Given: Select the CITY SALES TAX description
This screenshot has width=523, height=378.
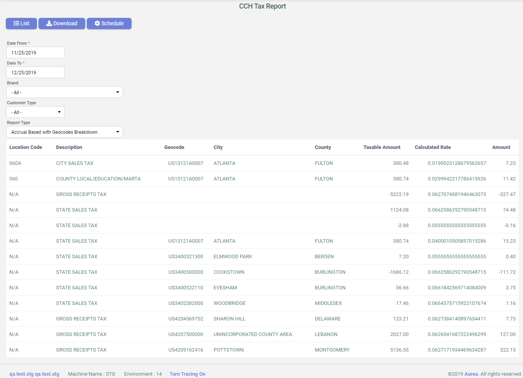Looking at the screenshot, I should pos(75,163).
